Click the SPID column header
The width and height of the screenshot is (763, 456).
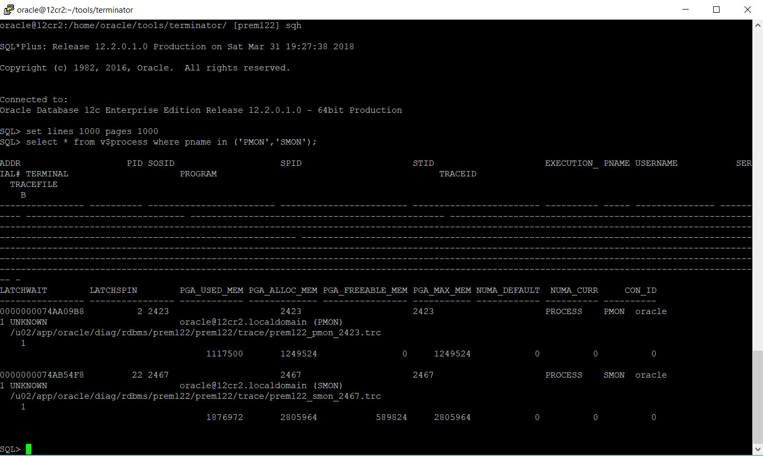point(291,163)
